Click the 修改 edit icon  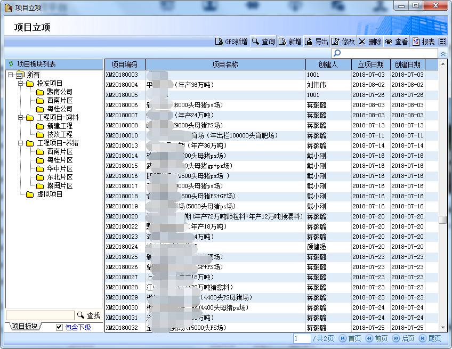pyautogui.click(x=335, y=42)
